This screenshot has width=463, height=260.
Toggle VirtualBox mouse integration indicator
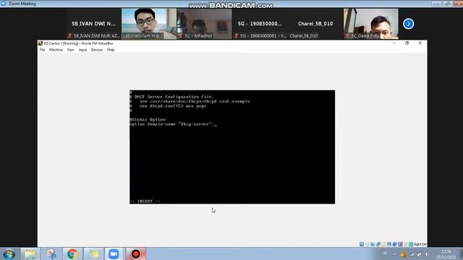pos(406,244)
